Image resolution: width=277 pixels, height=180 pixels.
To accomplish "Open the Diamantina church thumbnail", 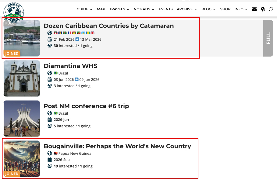I will coord(22,78).
